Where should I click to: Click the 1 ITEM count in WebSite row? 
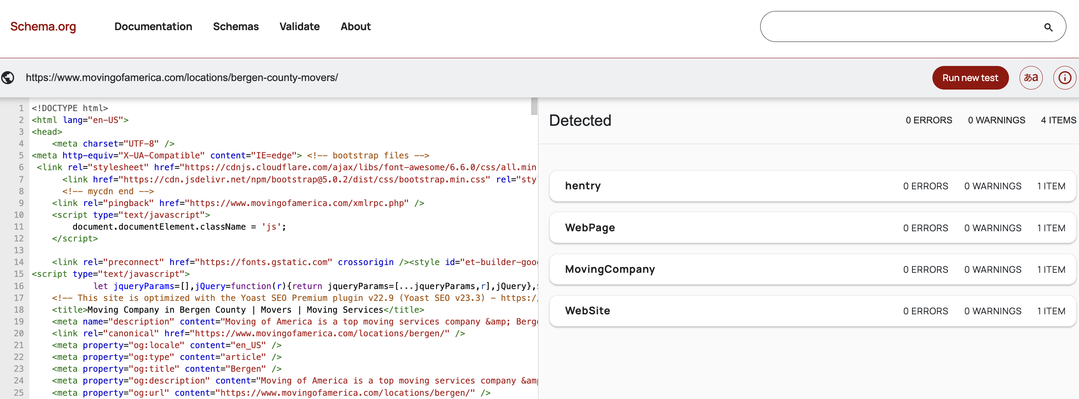(1051, 311)
